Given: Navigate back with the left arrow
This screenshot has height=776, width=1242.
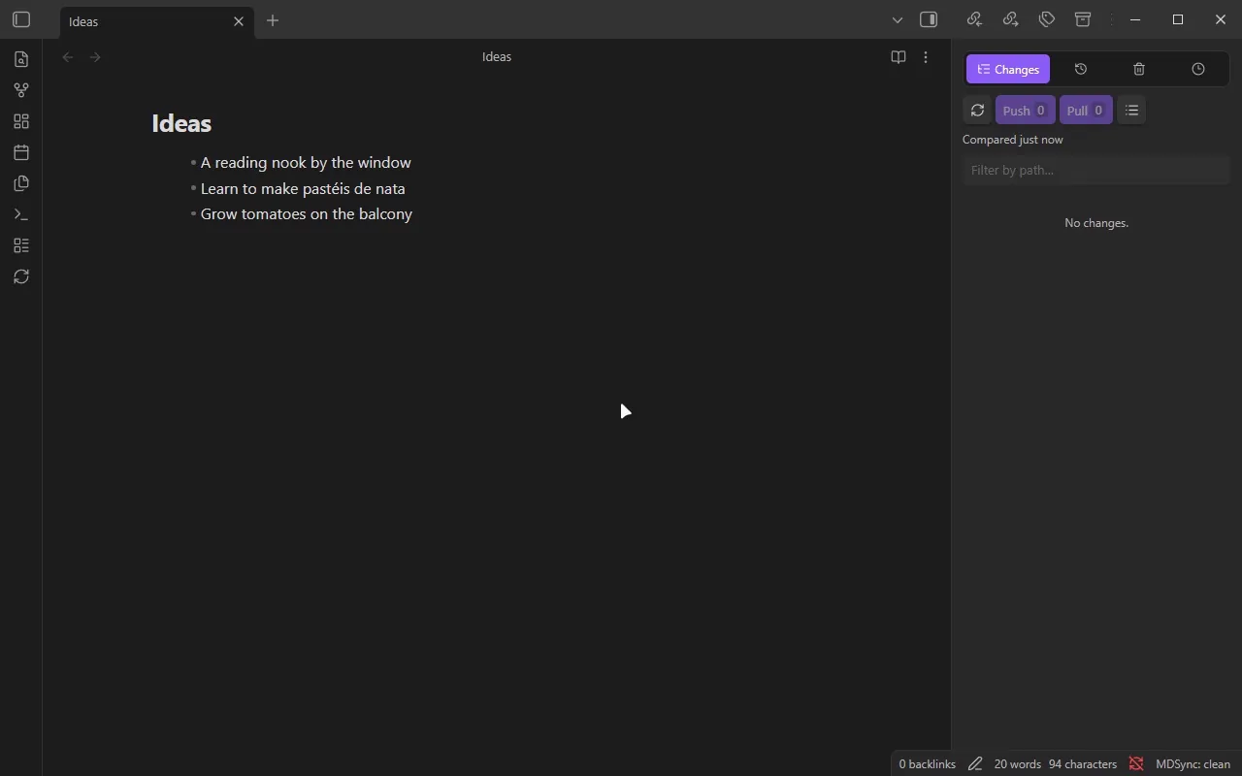Looking at the screenshot, I should pyautogui.click(x=68, y=57).
